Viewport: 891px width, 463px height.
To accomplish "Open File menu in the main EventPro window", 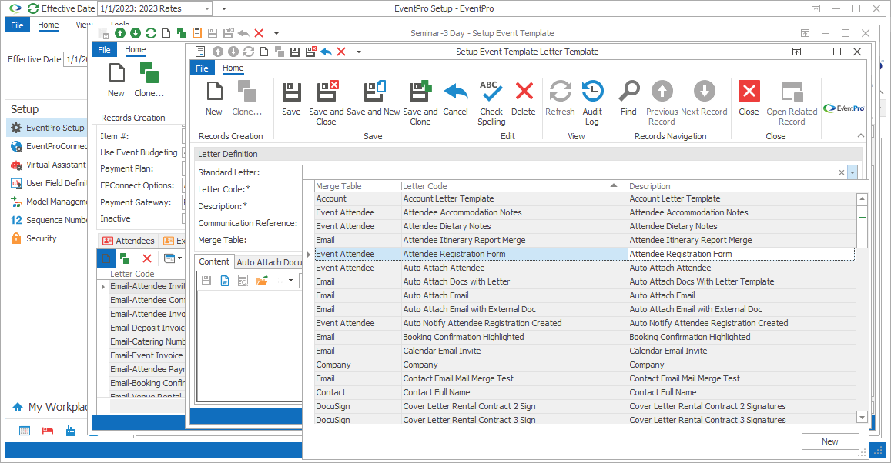I will click(x=17, y=25).
